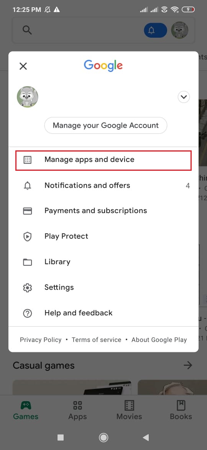Open Play Protect

coord(103,236)
